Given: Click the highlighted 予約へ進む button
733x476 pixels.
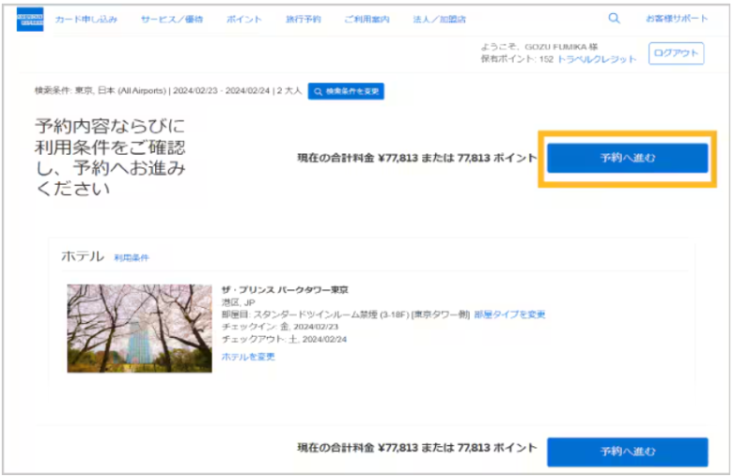Looking at the screenshot, I should (628, 158).
